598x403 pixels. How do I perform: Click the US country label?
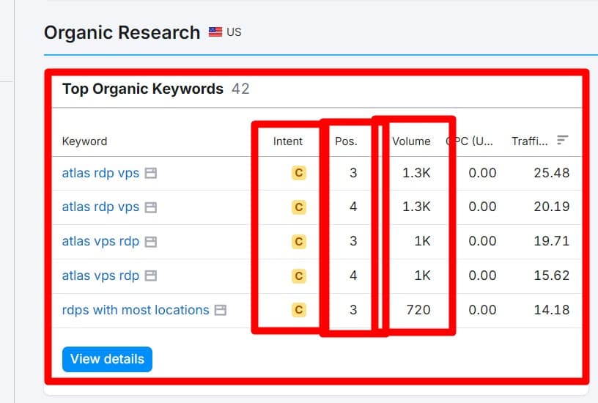click(x=234, y=32)
